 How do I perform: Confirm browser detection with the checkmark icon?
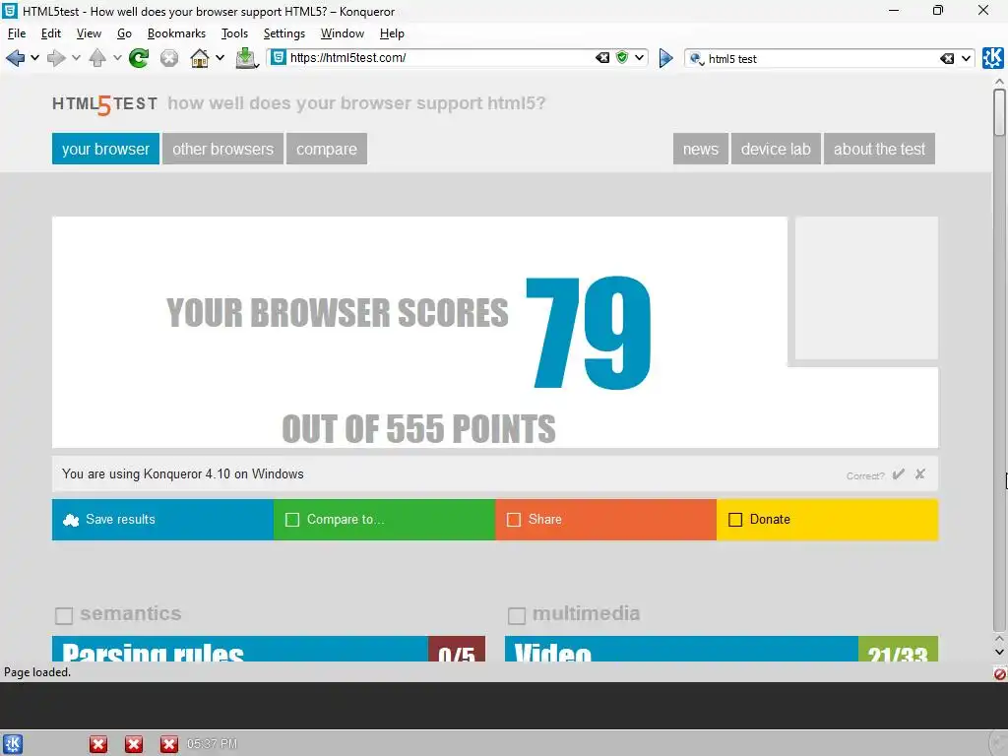898,474
